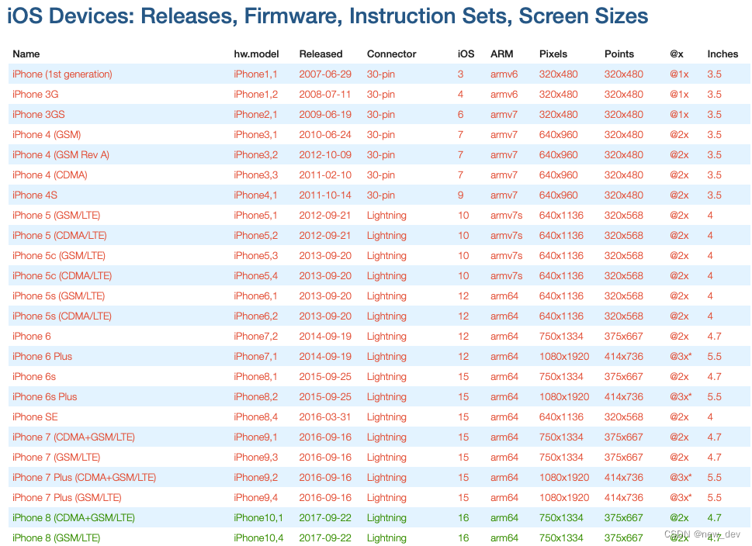Screen dimensions: 752x546
Task: Select the 'iPhone 6 Plus' name cell
Action: coord(42,356)
